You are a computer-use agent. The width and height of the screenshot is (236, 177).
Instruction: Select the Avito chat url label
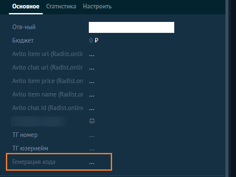[x=47, y=67]
